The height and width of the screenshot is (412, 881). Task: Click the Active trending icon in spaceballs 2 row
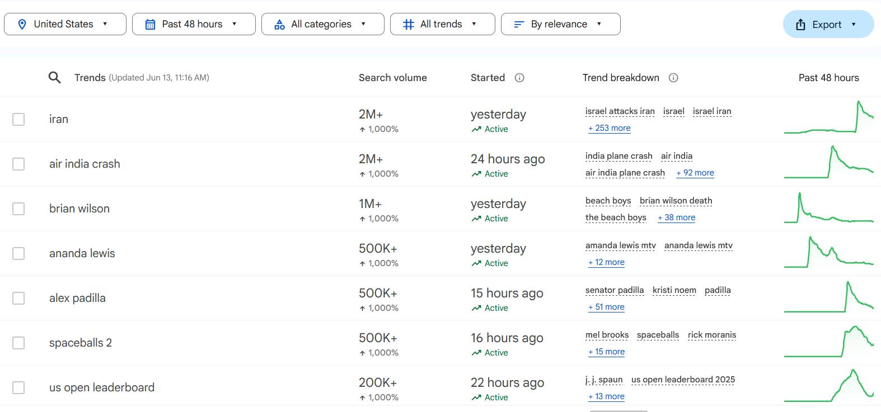point(476,353)
